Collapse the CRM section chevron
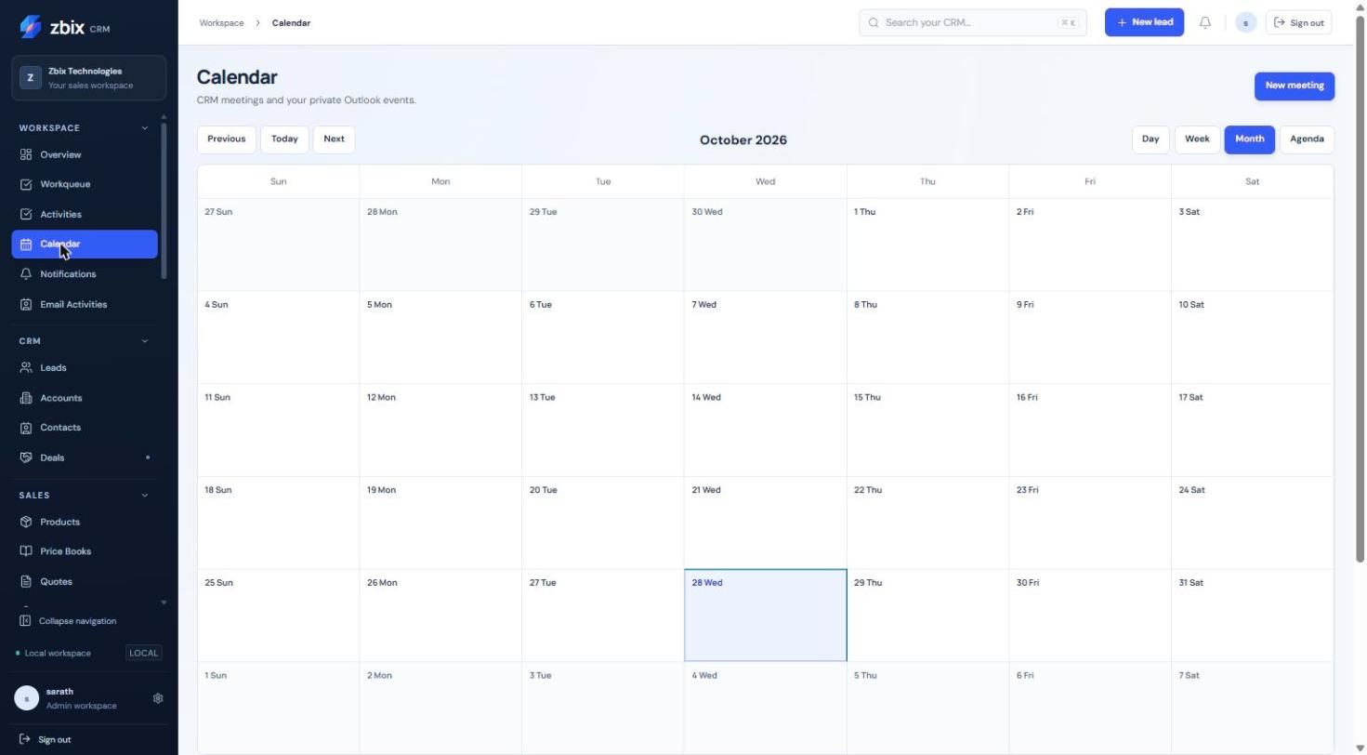This screenshot has height=755, width=1367. point(145,341)
